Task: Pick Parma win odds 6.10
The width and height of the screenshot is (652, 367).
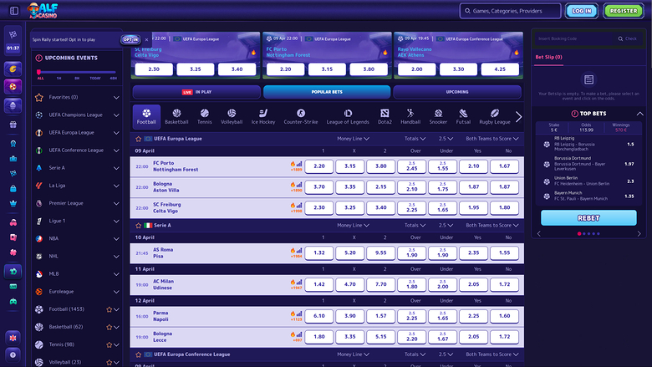Action: [x=319, y=316]
